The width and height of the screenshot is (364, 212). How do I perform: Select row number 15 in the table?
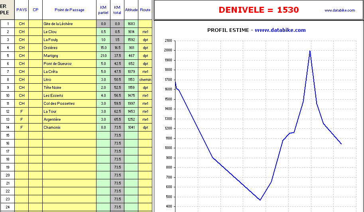coord(7,135)
